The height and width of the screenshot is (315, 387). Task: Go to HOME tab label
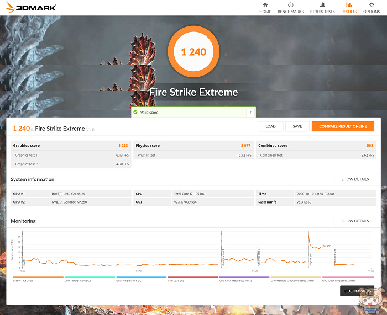265,12
